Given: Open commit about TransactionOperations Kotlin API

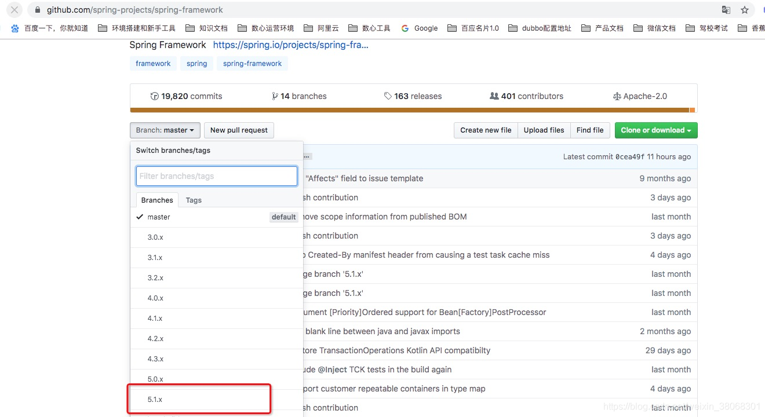Looking at the screenshot, I should tap(397, 350).
